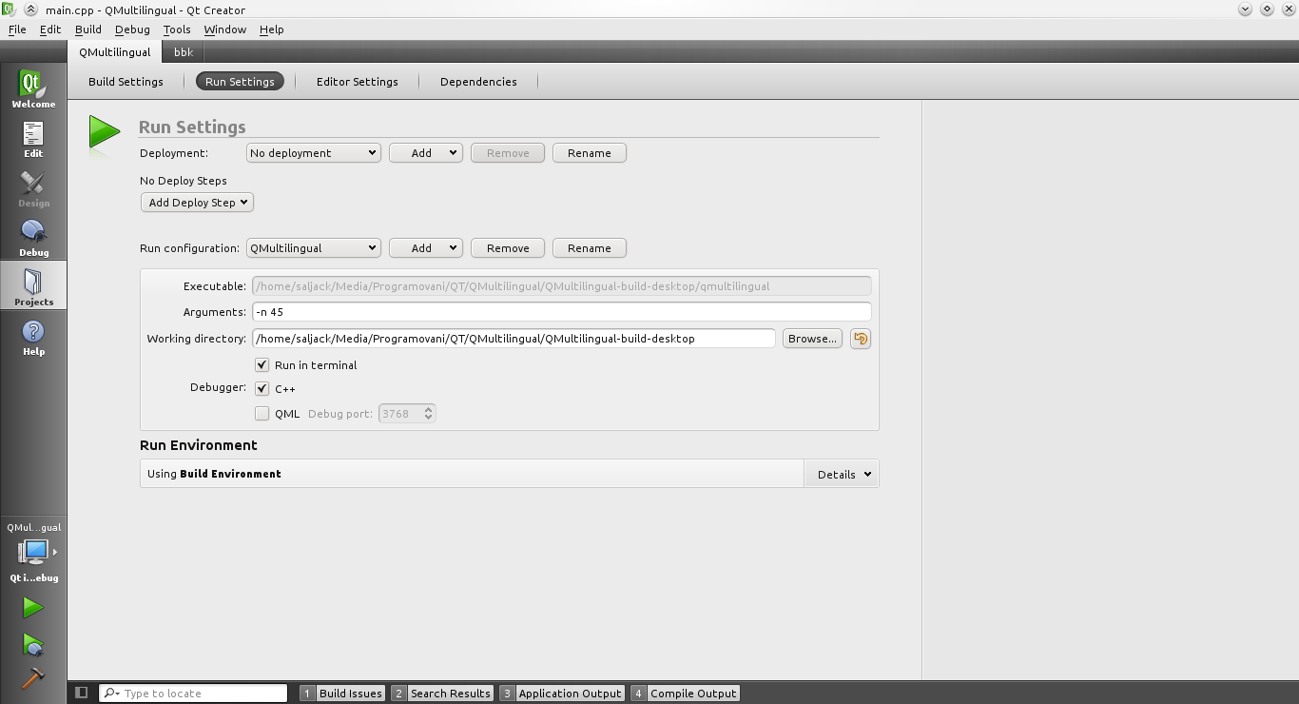Open the Help menu
Image resolution: width=1299 pixels, height=704 pixels.
(x=272, y=29)
